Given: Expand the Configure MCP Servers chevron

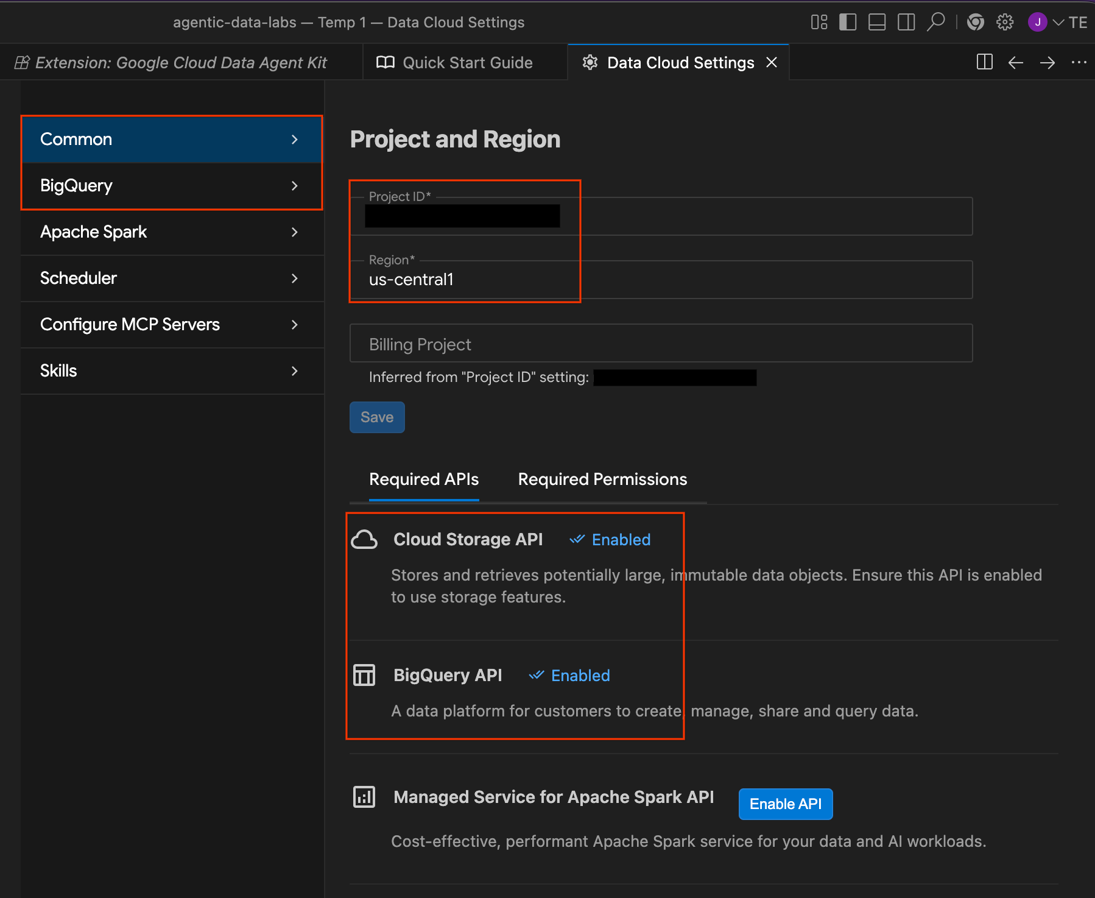Looking at the screenshot, I should [x=295, y=325].
